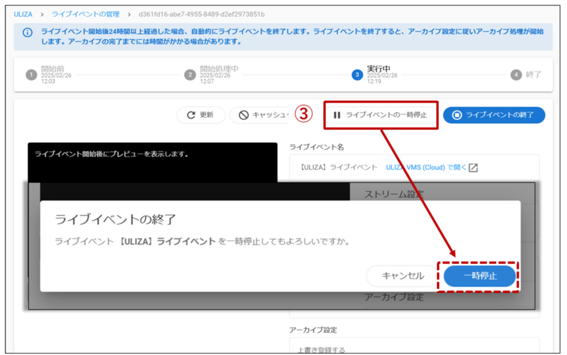The height and width of the screenshot is (355, 567).
Task: Open ULIZA VMS (Cloud) で開く link
Action: click(426, 168)
